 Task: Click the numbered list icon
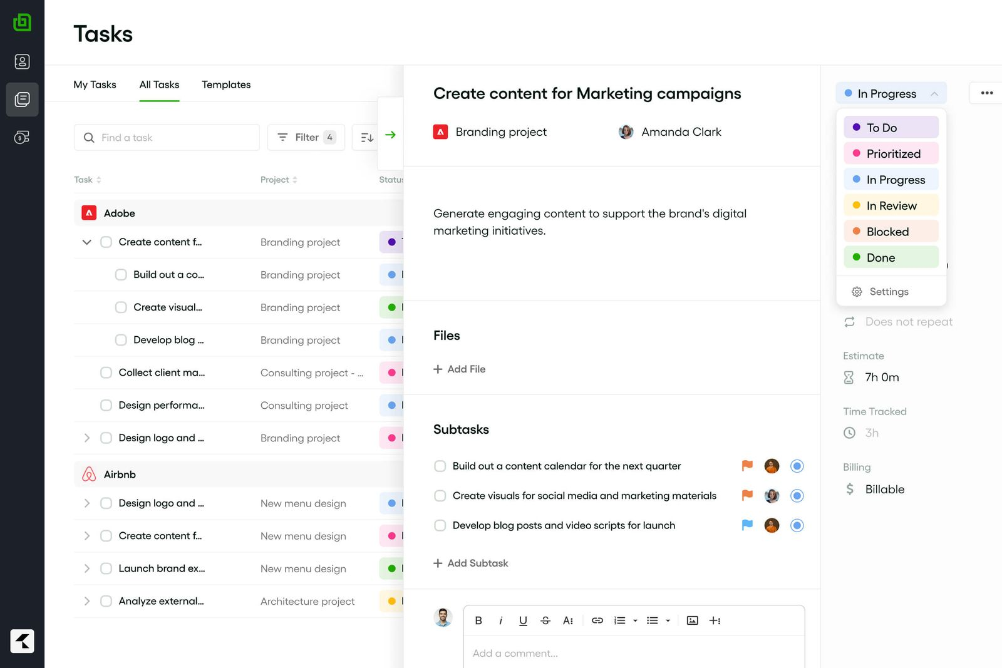click(619, 620)
